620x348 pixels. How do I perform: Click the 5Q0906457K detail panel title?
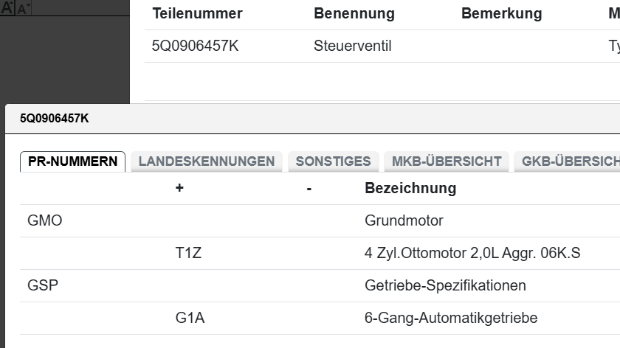[x=54, y=119]
